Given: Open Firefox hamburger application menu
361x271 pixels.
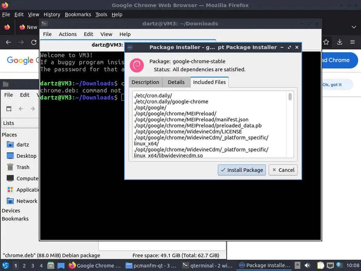Looking at the screenshot, I should pyautogui.click(x=353, y=42).
